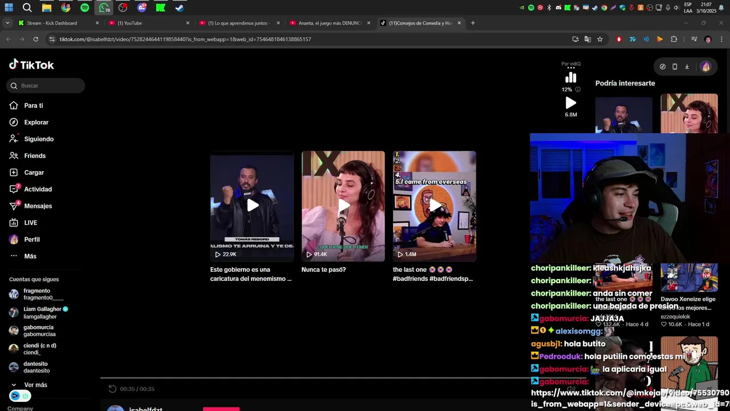The height and width of the screenshot is (411, 730).
Task: Switch to 'Ananta, el juego más' tab
Action: (330, 23)
